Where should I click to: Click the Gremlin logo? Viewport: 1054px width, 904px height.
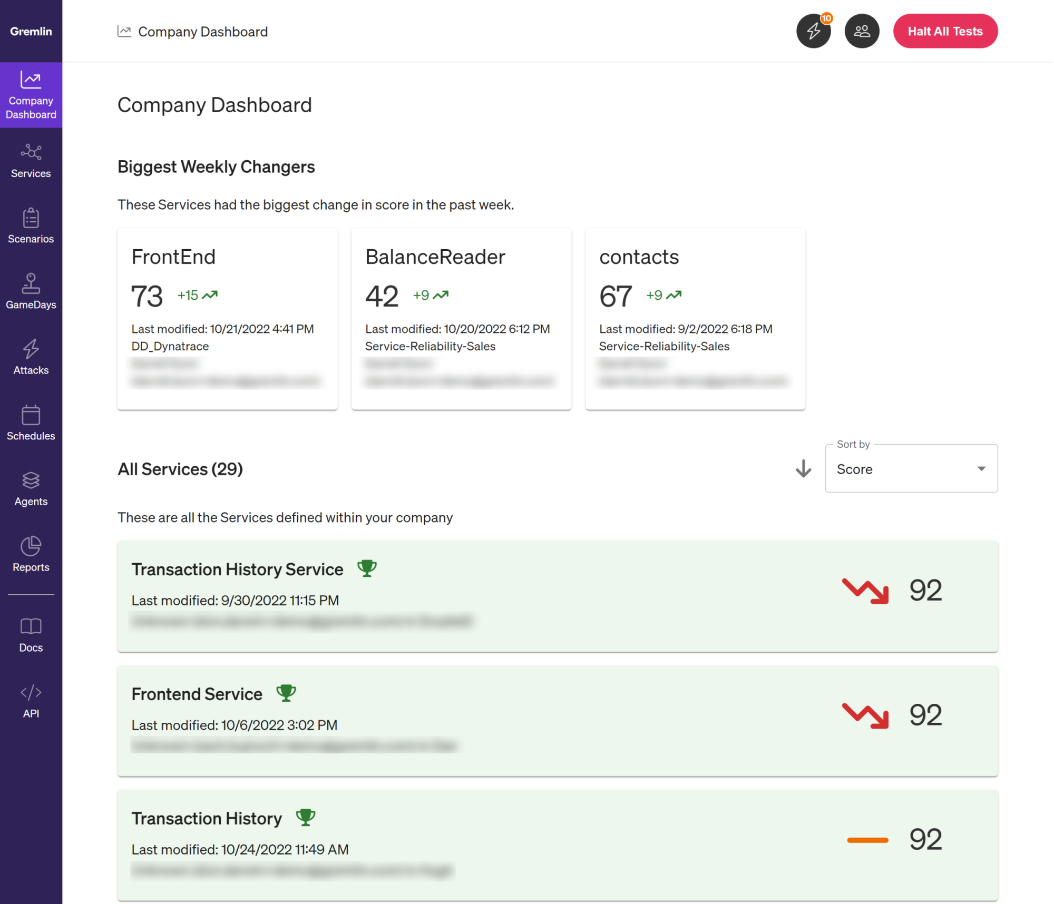pyautogui.click(x=31, y=31)
